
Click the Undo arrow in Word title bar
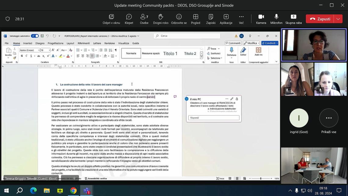47,36
